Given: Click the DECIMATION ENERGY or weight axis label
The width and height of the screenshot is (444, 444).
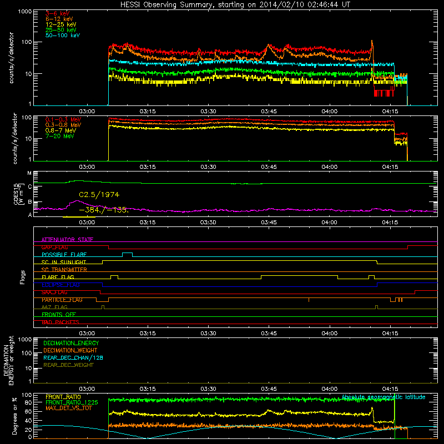Looking at the screenshot, I should (x=9, y=360).
